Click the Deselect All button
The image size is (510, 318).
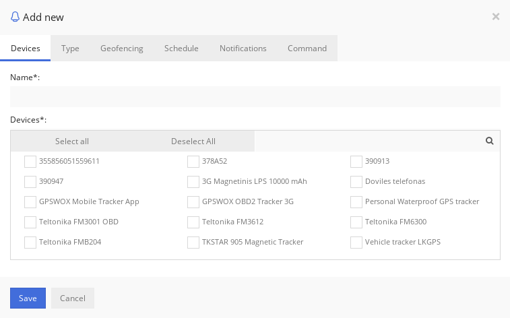(x=193, y=141)
